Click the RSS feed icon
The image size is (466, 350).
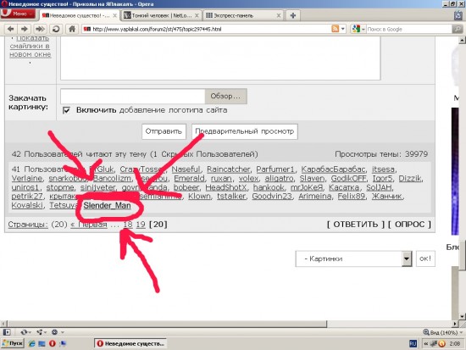click(336, 29)
